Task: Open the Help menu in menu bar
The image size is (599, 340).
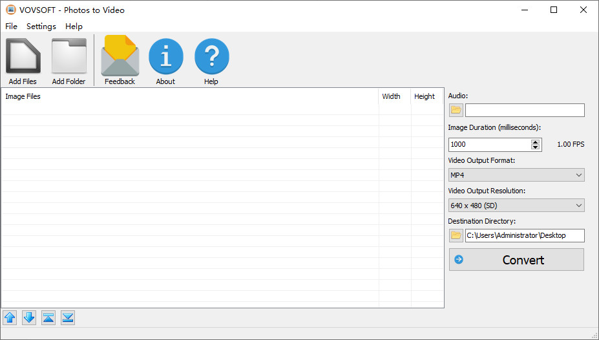Action: click(x=74, y=27)
